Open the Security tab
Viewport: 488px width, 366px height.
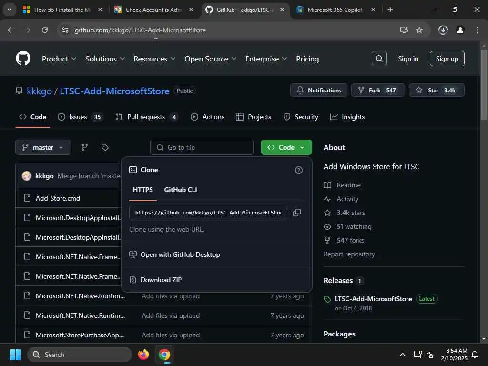click(301, 117)
